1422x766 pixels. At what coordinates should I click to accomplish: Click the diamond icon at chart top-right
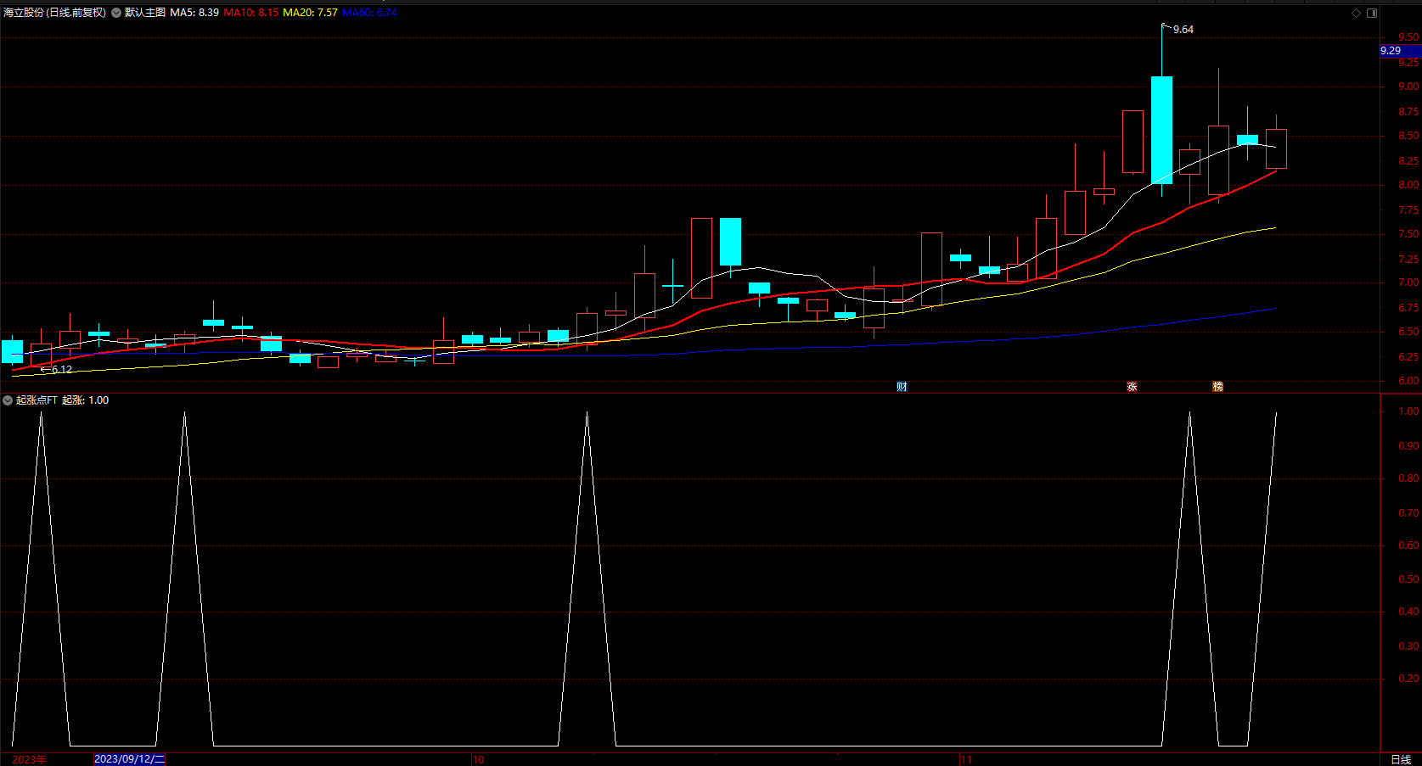[x=1356, y=13]
